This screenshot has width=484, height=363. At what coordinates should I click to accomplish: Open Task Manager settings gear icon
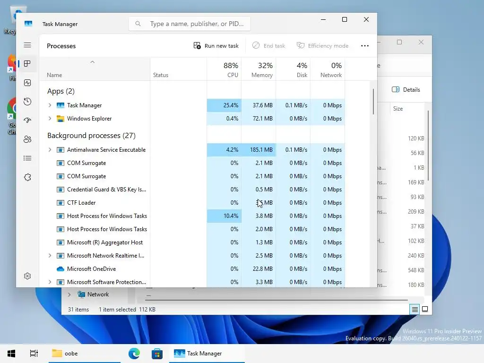click(x=27, y=276)
